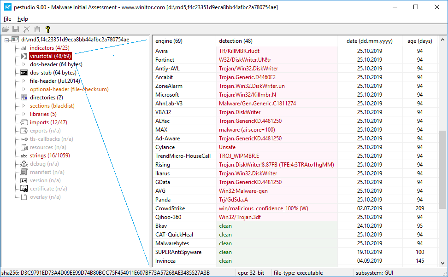This screenshot has width=448, height=277.
Task: Click the strings abc icon
Action: coord(24,156)
